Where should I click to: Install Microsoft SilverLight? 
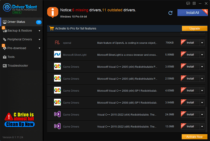pos(190,55)
